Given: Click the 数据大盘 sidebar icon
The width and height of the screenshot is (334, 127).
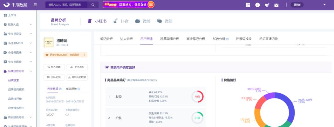Looking at the screenshot, I should pos(5,24).
